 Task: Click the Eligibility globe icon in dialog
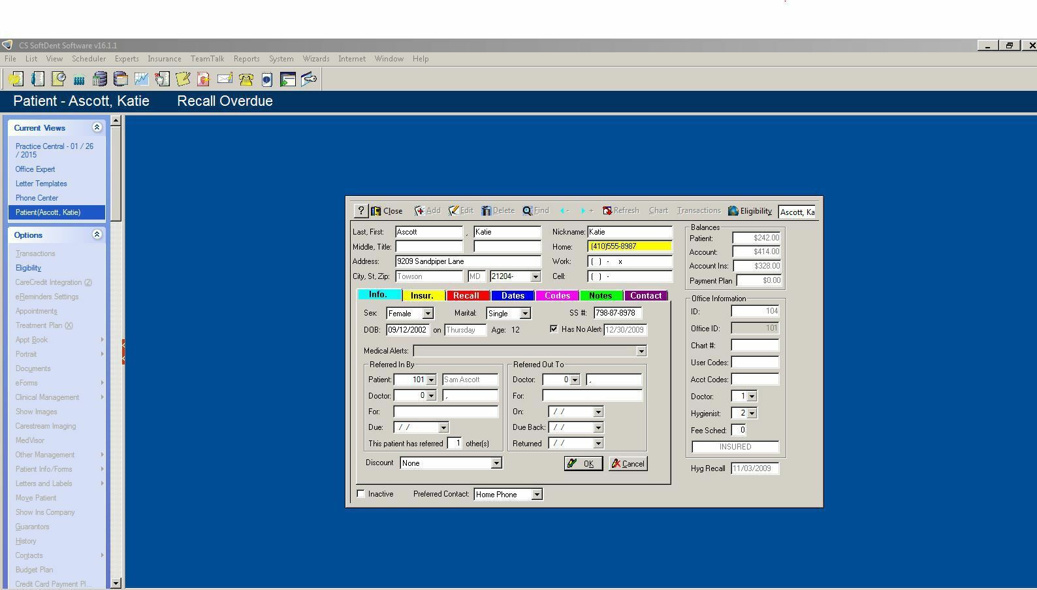coord(733,211)
